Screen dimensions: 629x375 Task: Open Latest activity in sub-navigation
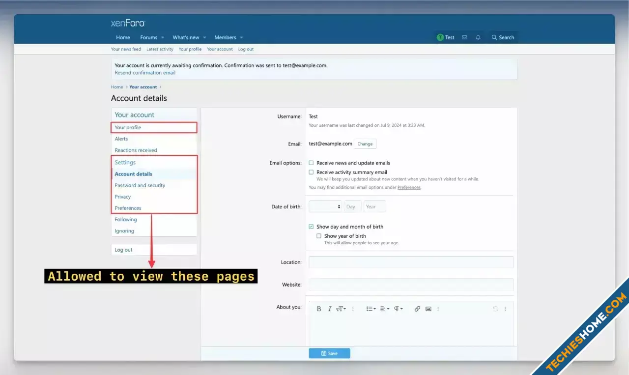click(x=160, y=49)
